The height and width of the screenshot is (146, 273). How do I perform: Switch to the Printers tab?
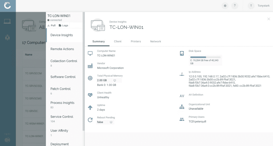136,41
